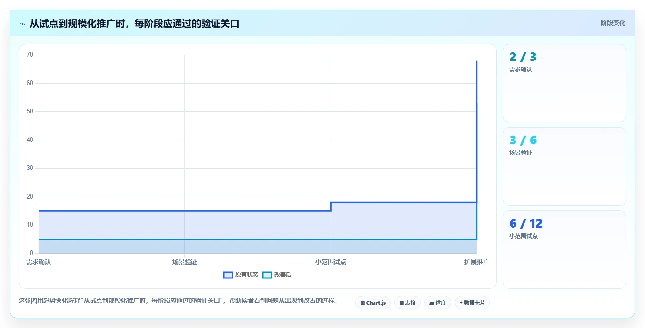Click the y-axis value 20
Image resolution: width=645 pixels, height=328 pixels.
pos(30,197)
